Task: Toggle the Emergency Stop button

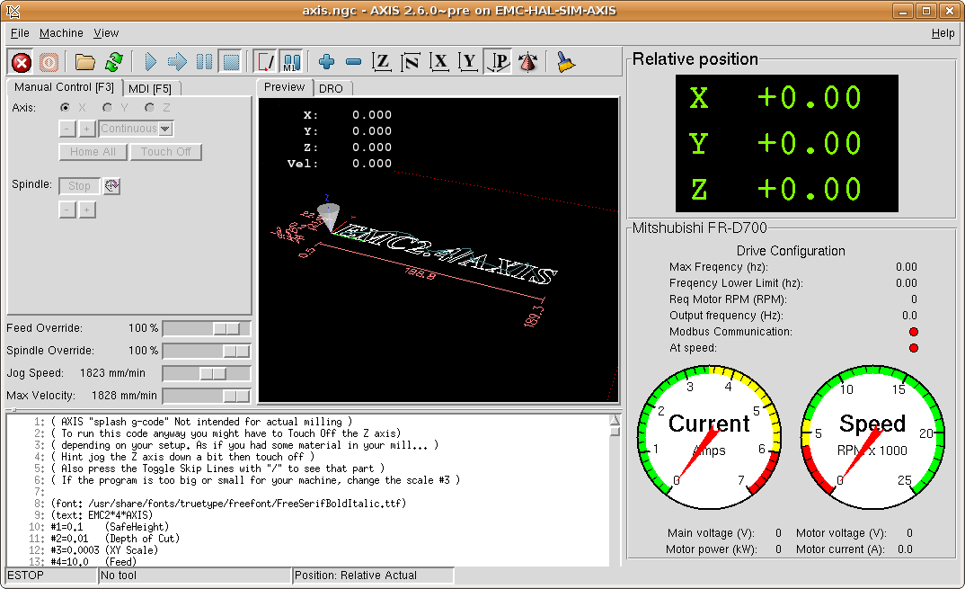Action: coord(22,62)
